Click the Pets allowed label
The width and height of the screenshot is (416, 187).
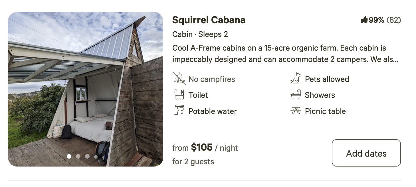click(327, 79)
